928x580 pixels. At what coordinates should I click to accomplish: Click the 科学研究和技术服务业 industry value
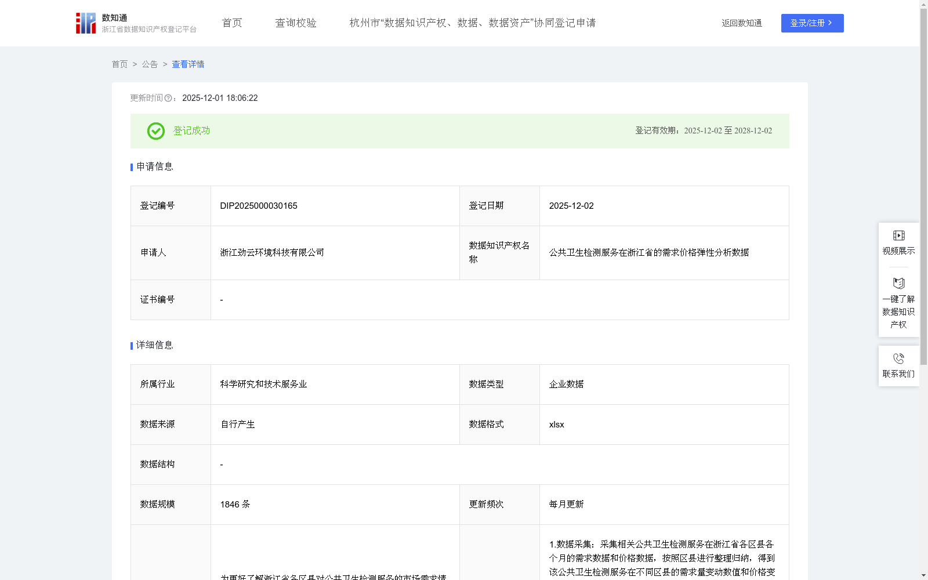click(263, 385)
